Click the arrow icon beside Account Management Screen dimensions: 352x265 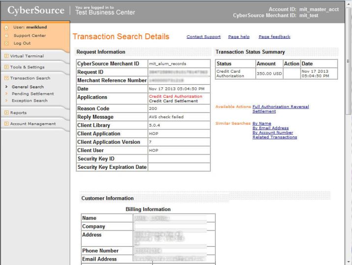[x=6, y=124]
